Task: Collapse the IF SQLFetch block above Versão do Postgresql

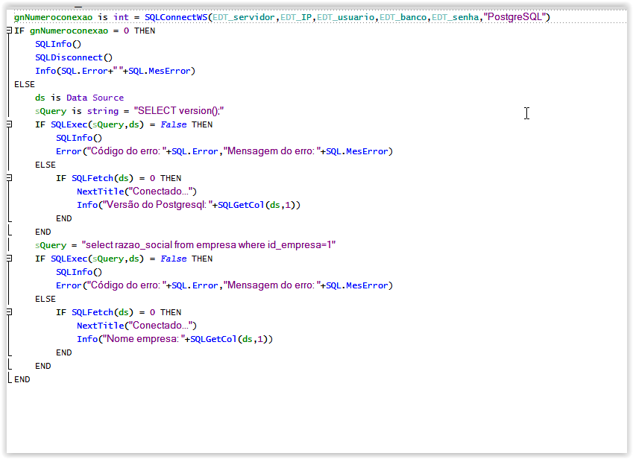Action: point(9,178)
